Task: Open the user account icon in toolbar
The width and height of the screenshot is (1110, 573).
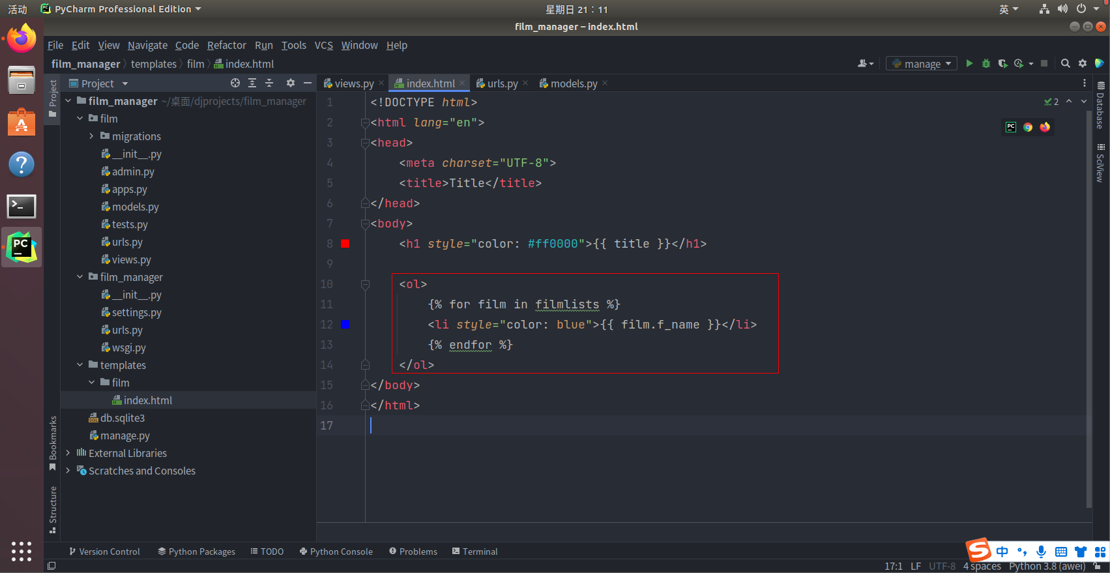Action: pos(866,63)
